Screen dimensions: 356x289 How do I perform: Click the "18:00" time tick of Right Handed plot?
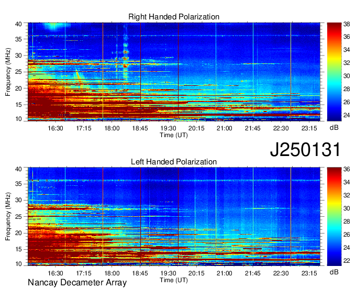pyautogui.click(x=112, y=128)
